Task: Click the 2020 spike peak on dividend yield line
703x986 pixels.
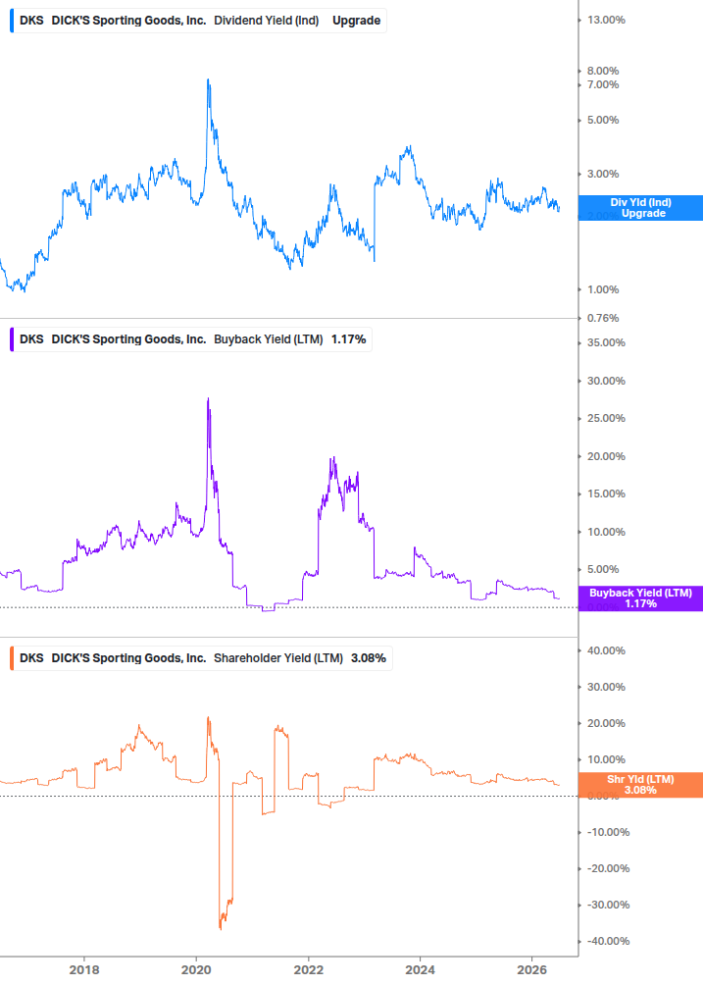Action: point(208,79)
